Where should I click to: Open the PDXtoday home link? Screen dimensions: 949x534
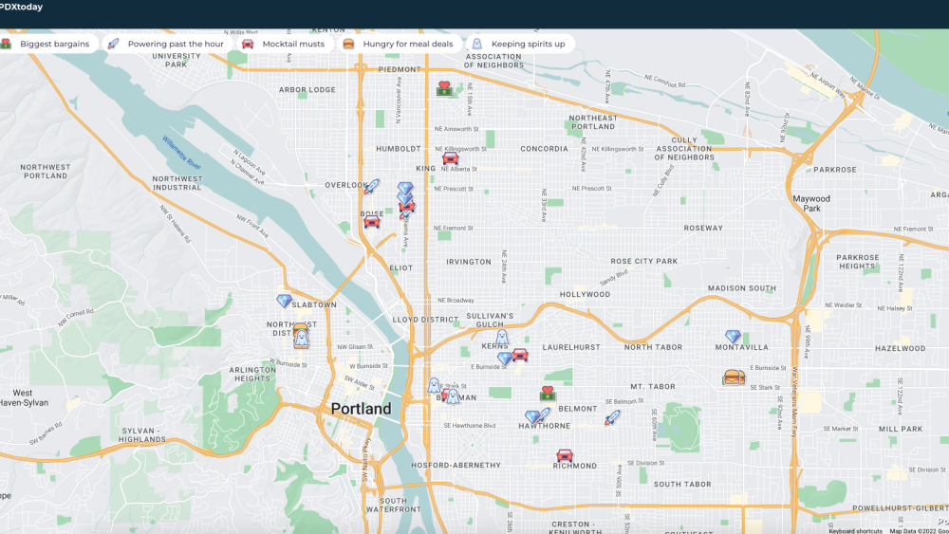(x=21, y=7)
